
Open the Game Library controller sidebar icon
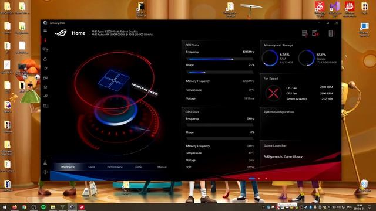click(x=45, y=78)
